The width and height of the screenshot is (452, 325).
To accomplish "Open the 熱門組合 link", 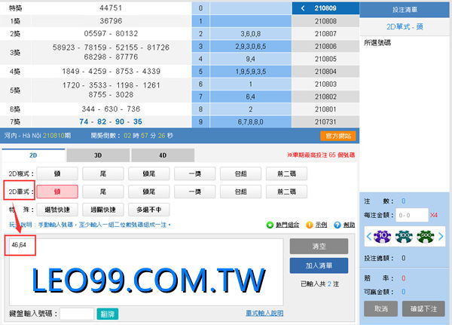I will [287, 225].
